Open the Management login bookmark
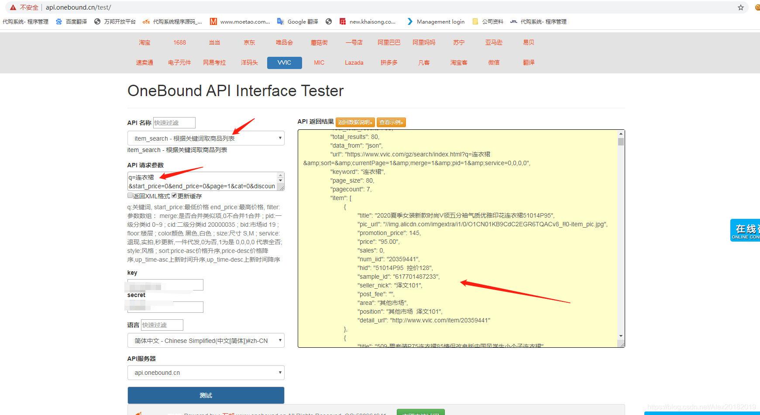 tap(436, 21)
